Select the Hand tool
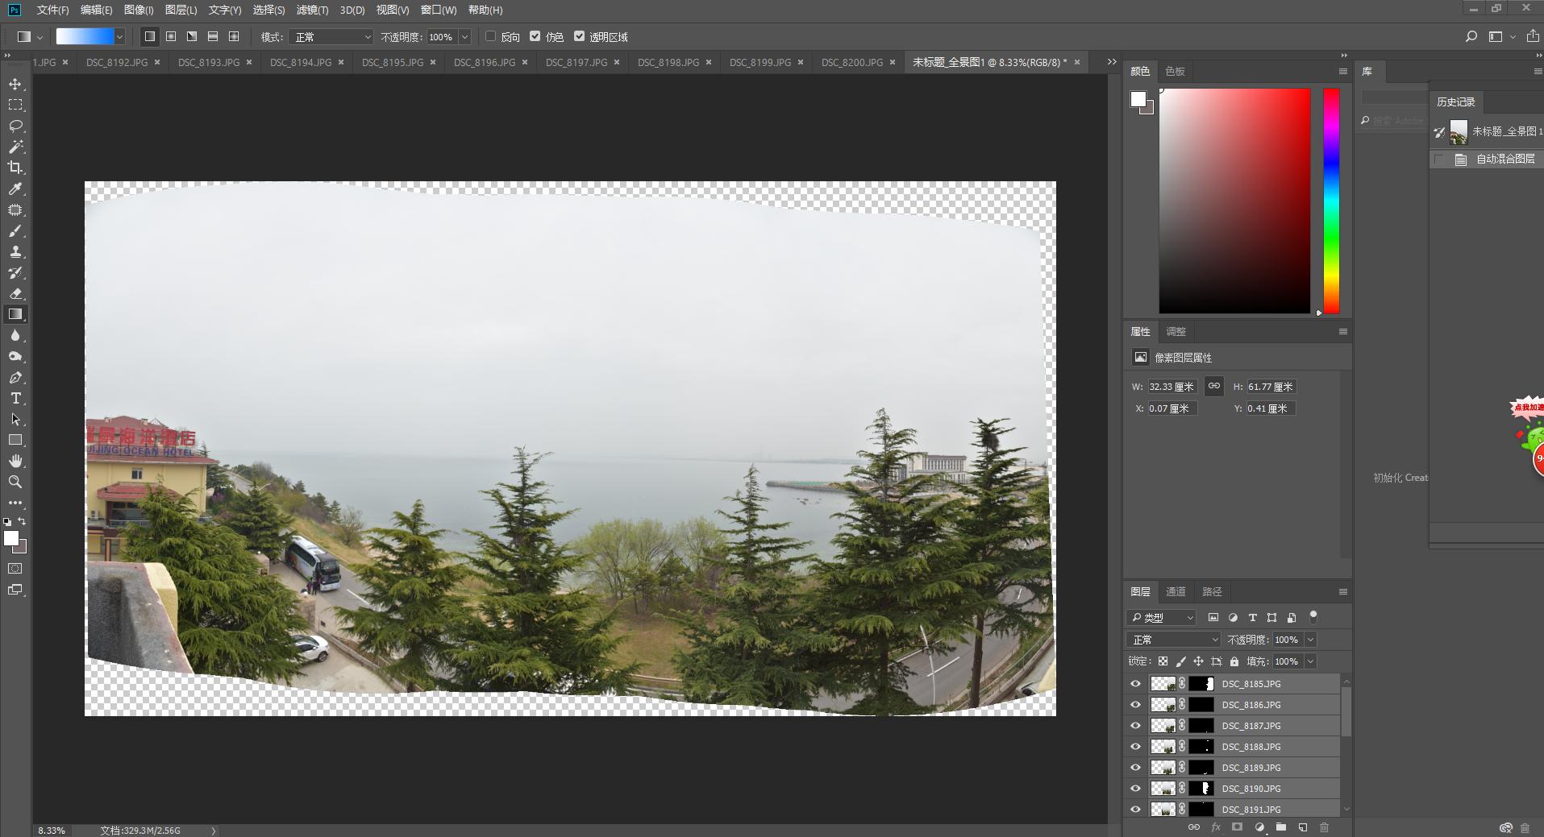This screenshot has width=1544, height=837. point(15,461)
